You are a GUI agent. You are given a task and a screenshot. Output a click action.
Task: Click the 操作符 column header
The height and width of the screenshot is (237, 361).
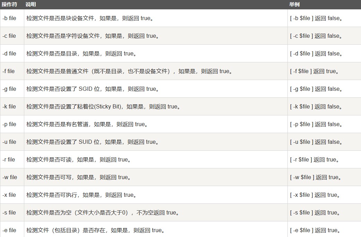[x=9, y=5]
